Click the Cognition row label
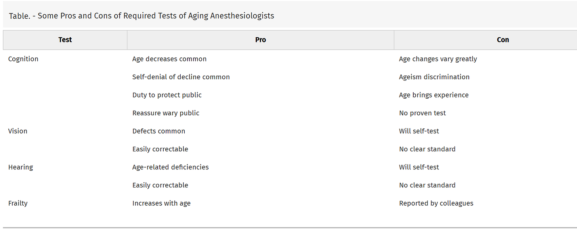 [23, 59]
